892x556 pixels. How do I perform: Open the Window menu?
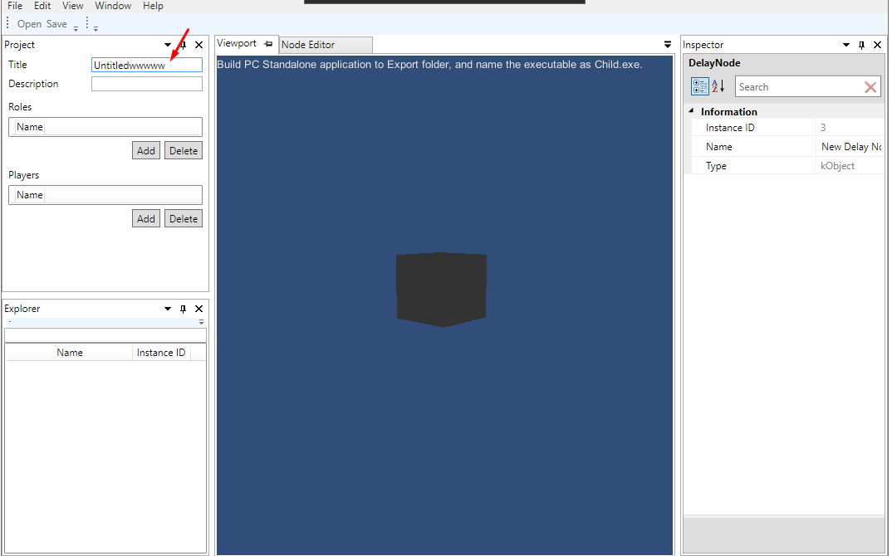(113, 6)
